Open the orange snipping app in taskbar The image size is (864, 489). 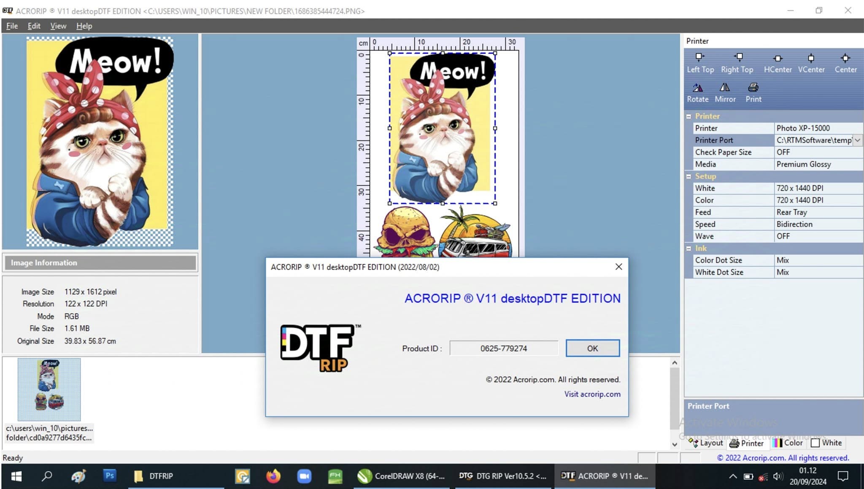point(243,476)
